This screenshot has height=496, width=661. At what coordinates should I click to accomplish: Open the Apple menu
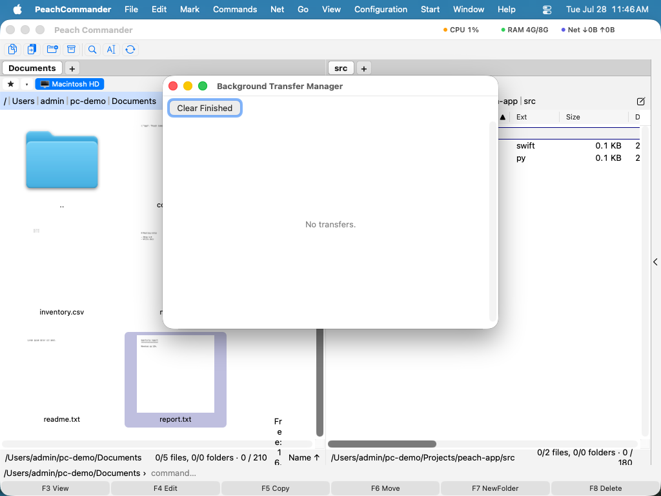[17, 9]
